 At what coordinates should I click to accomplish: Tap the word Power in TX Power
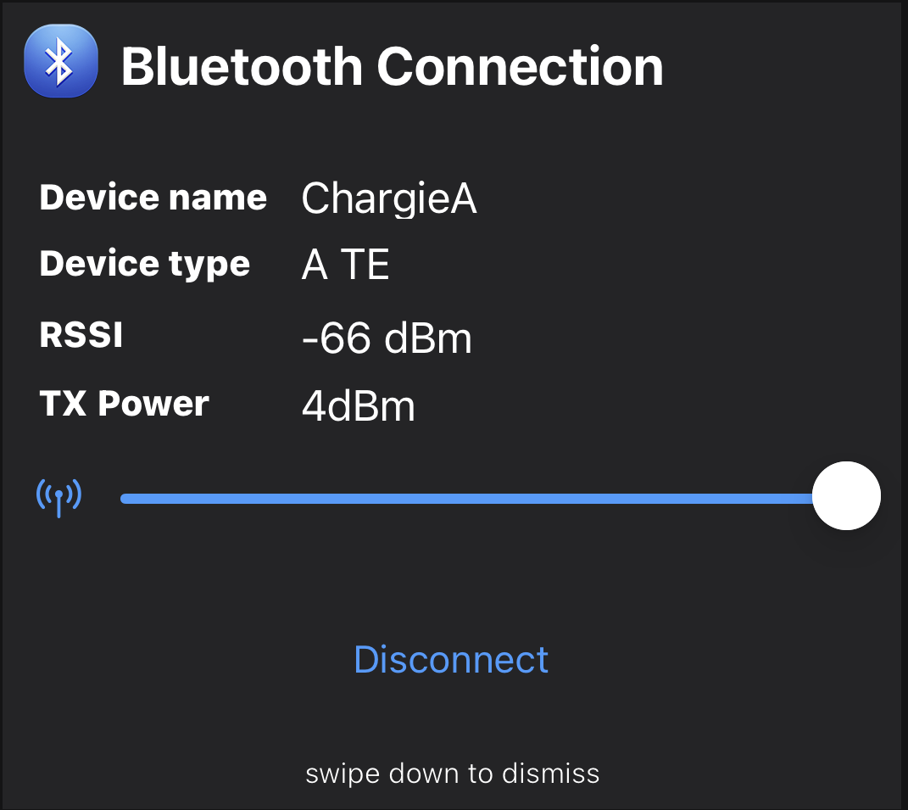[x=153, y=404]
